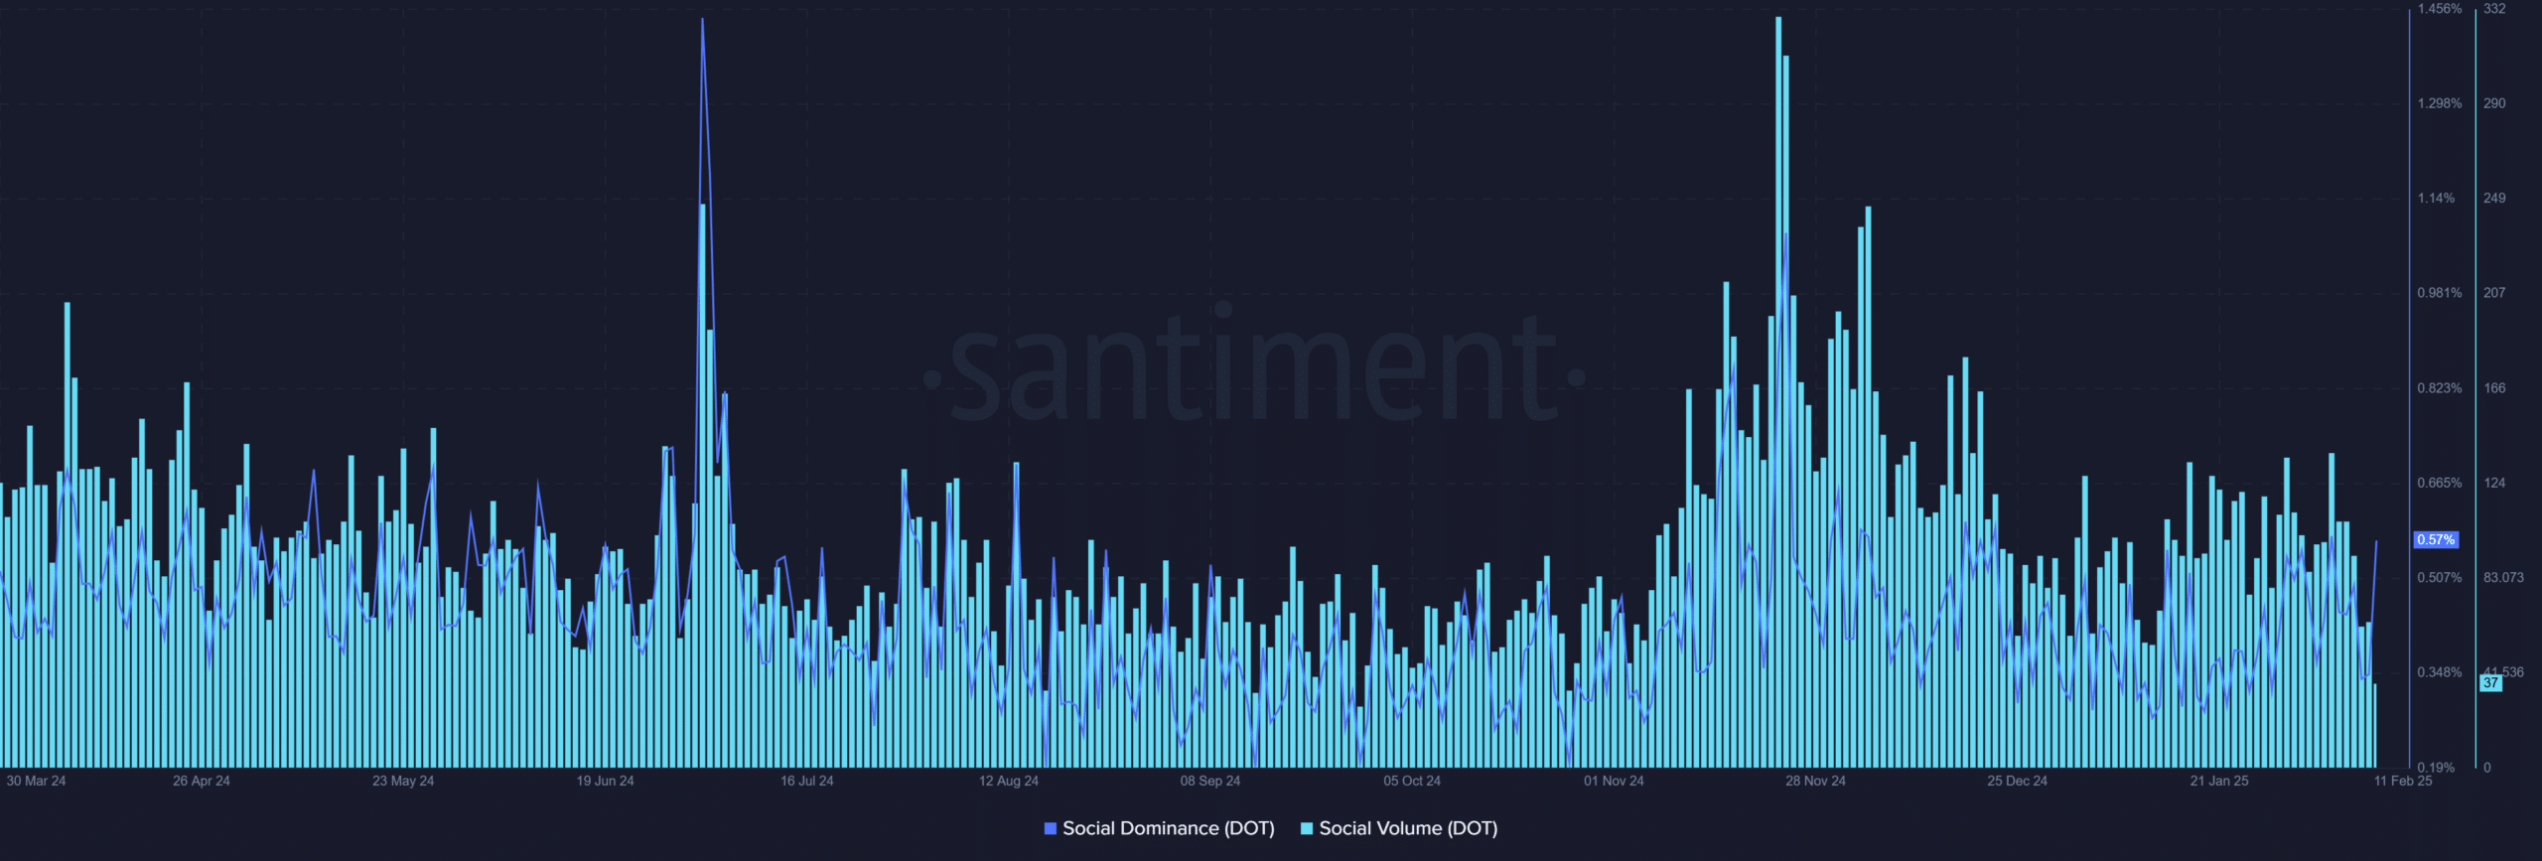Click the 0.57% current value badge
The height and width of the screenshot is (861, 2542).
(x=2436, y=539)
